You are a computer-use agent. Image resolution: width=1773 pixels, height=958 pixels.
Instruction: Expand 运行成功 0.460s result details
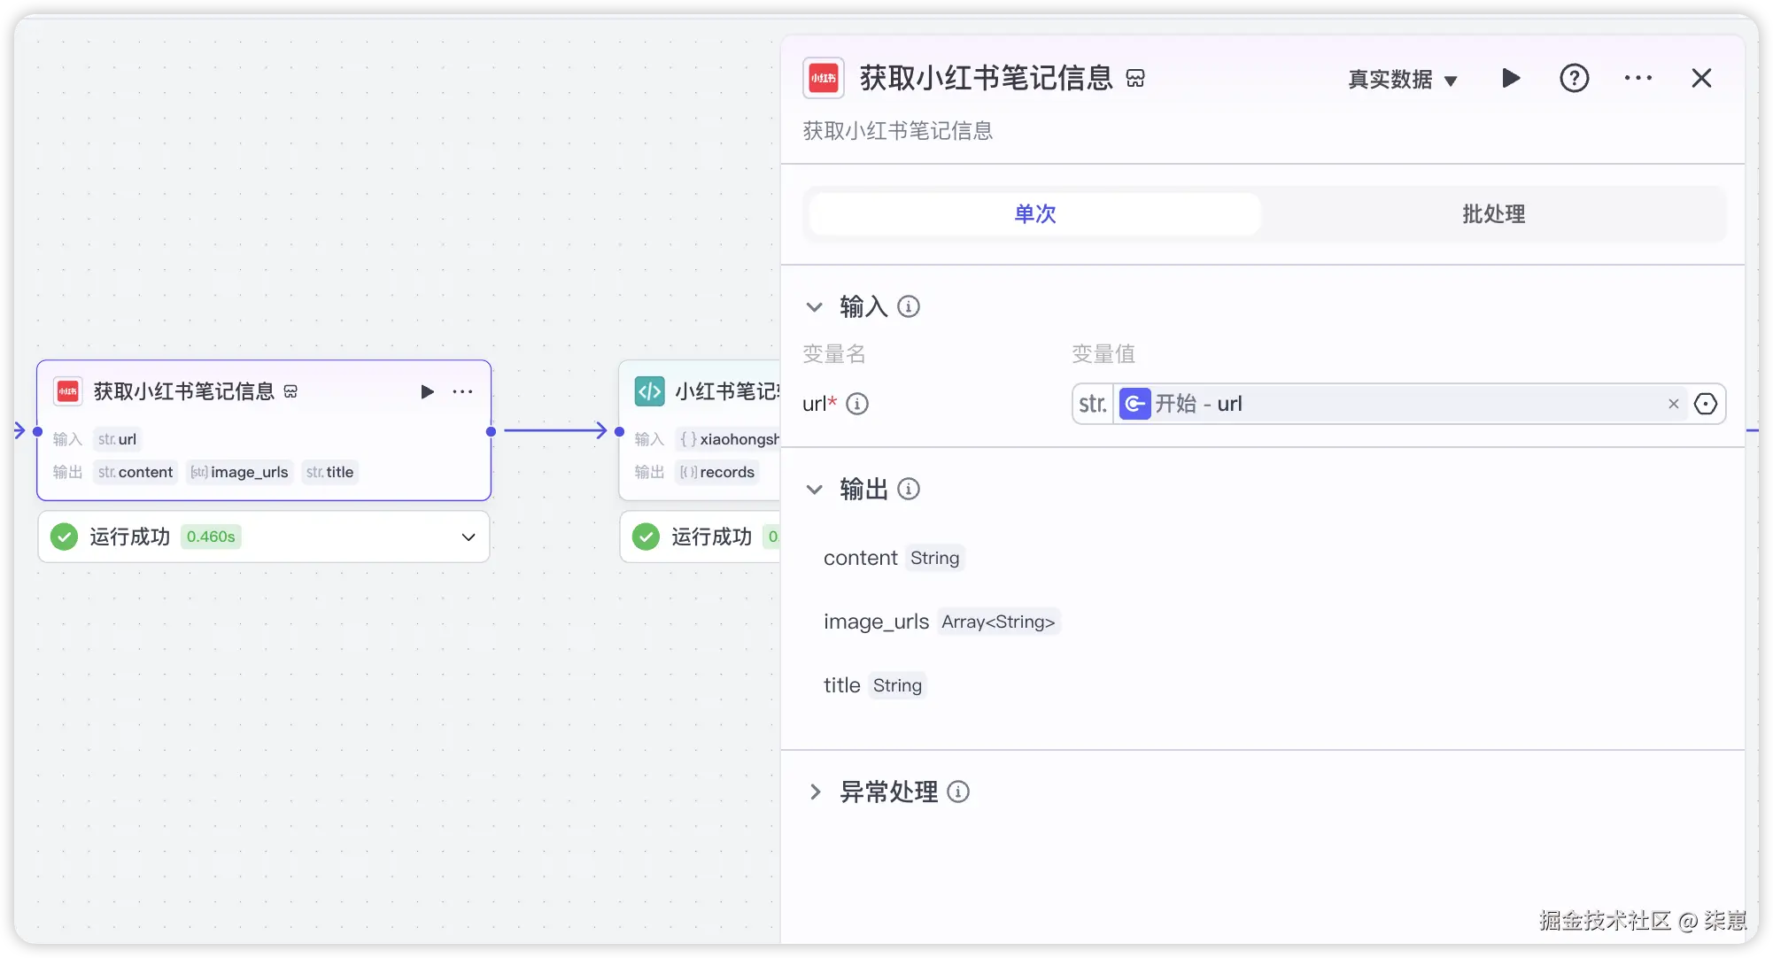coord(468,537)
